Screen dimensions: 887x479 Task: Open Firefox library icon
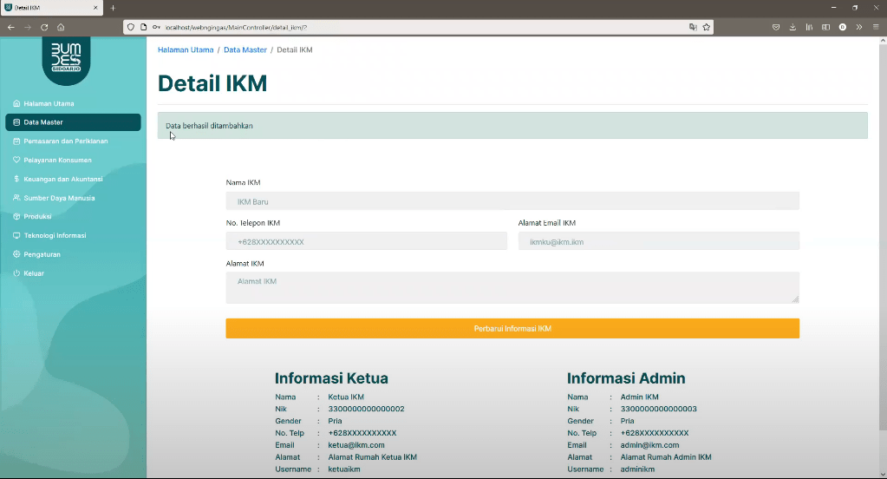click(x=809, y=27)
